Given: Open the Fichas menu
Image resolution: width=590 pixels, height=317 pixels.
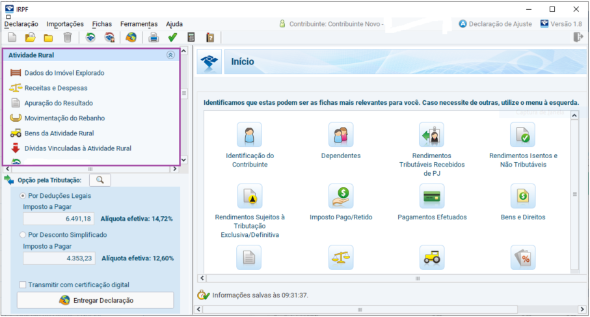Looking at the screenshot, I should (x=102, y=23).
